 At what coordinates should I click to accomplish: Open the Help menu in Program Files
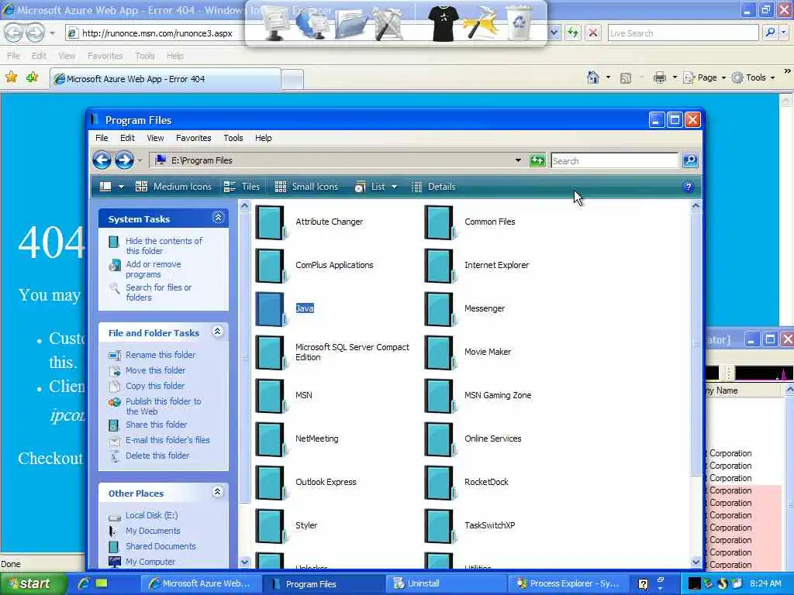pyautogui.click(x=264, y=138)
